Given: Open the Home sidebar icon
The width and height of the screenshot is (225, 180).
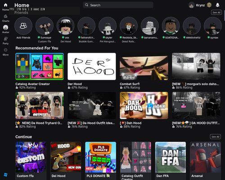Looking at the screenshot, I should [x=5, y=5].
